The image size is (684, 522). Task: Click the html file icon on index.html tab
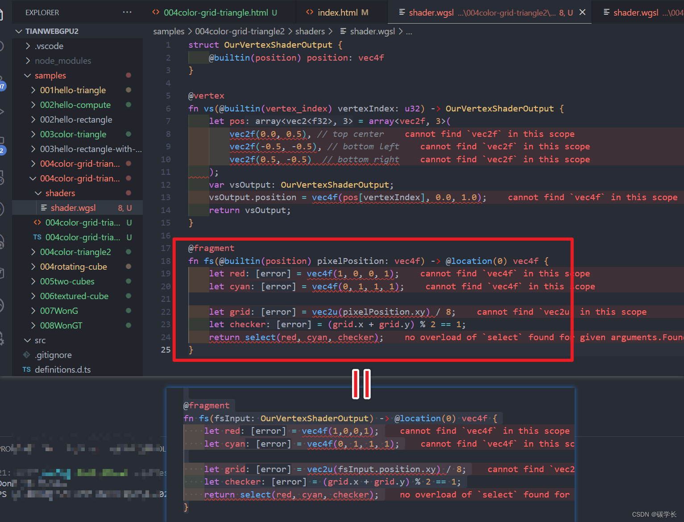(x=310, y=12)
